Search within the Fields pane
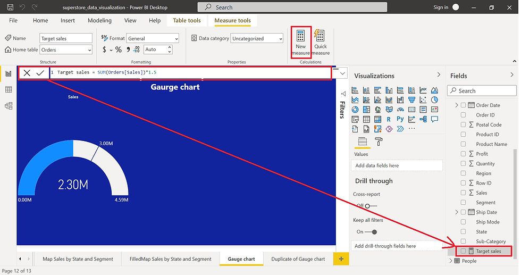This screenshot has height=275, width=521. coord(482,91)
